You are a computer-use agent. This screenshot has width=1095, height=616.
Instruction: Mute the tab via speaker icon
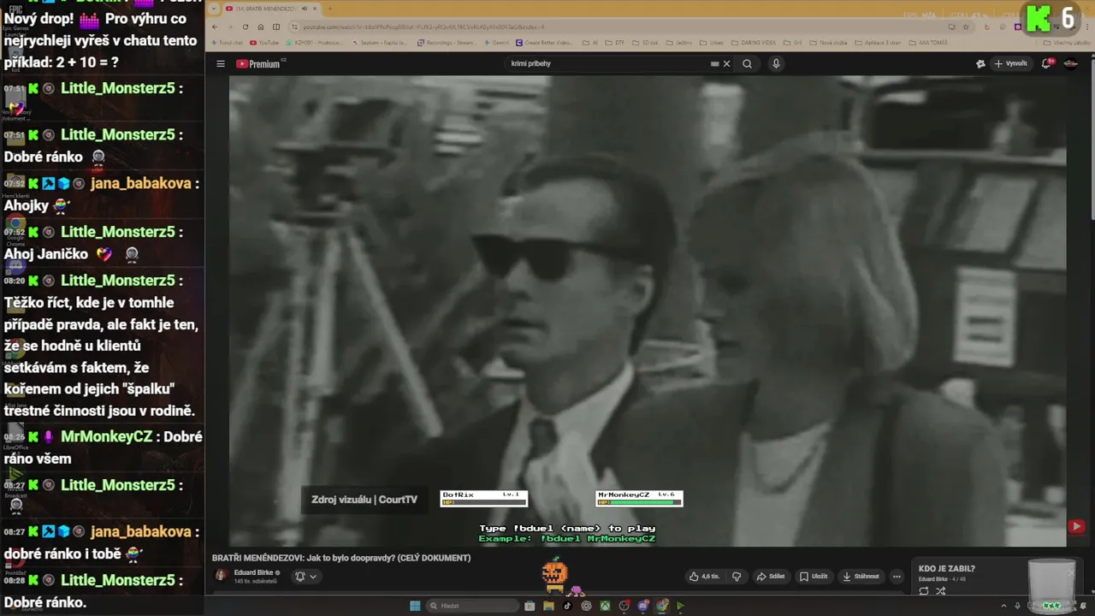[x=303, y=9]
